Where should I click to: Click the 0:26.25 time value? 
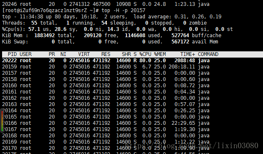(185, 111)
